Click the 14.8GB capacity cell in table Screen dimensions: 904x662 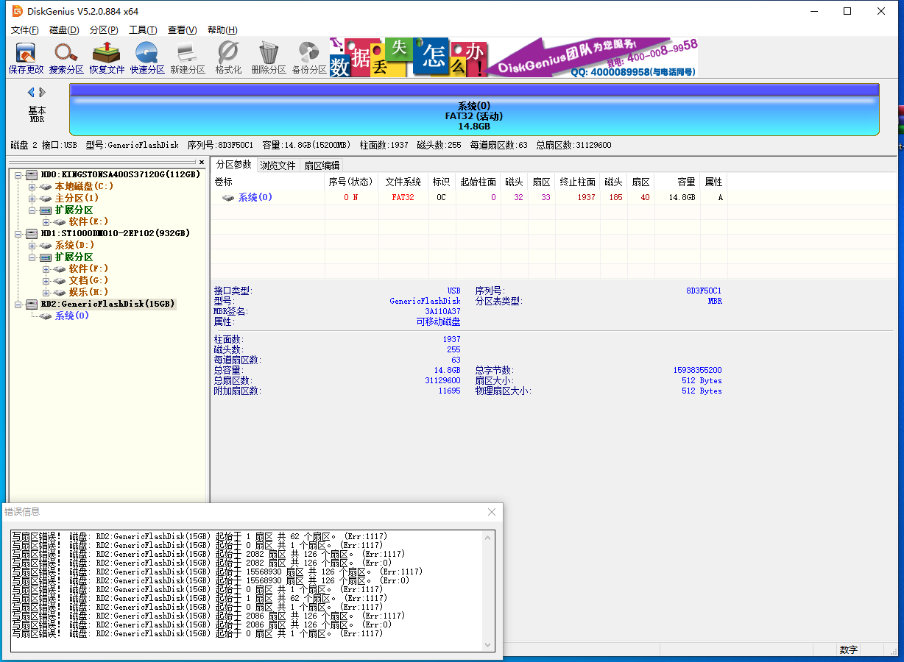(681, 197)
